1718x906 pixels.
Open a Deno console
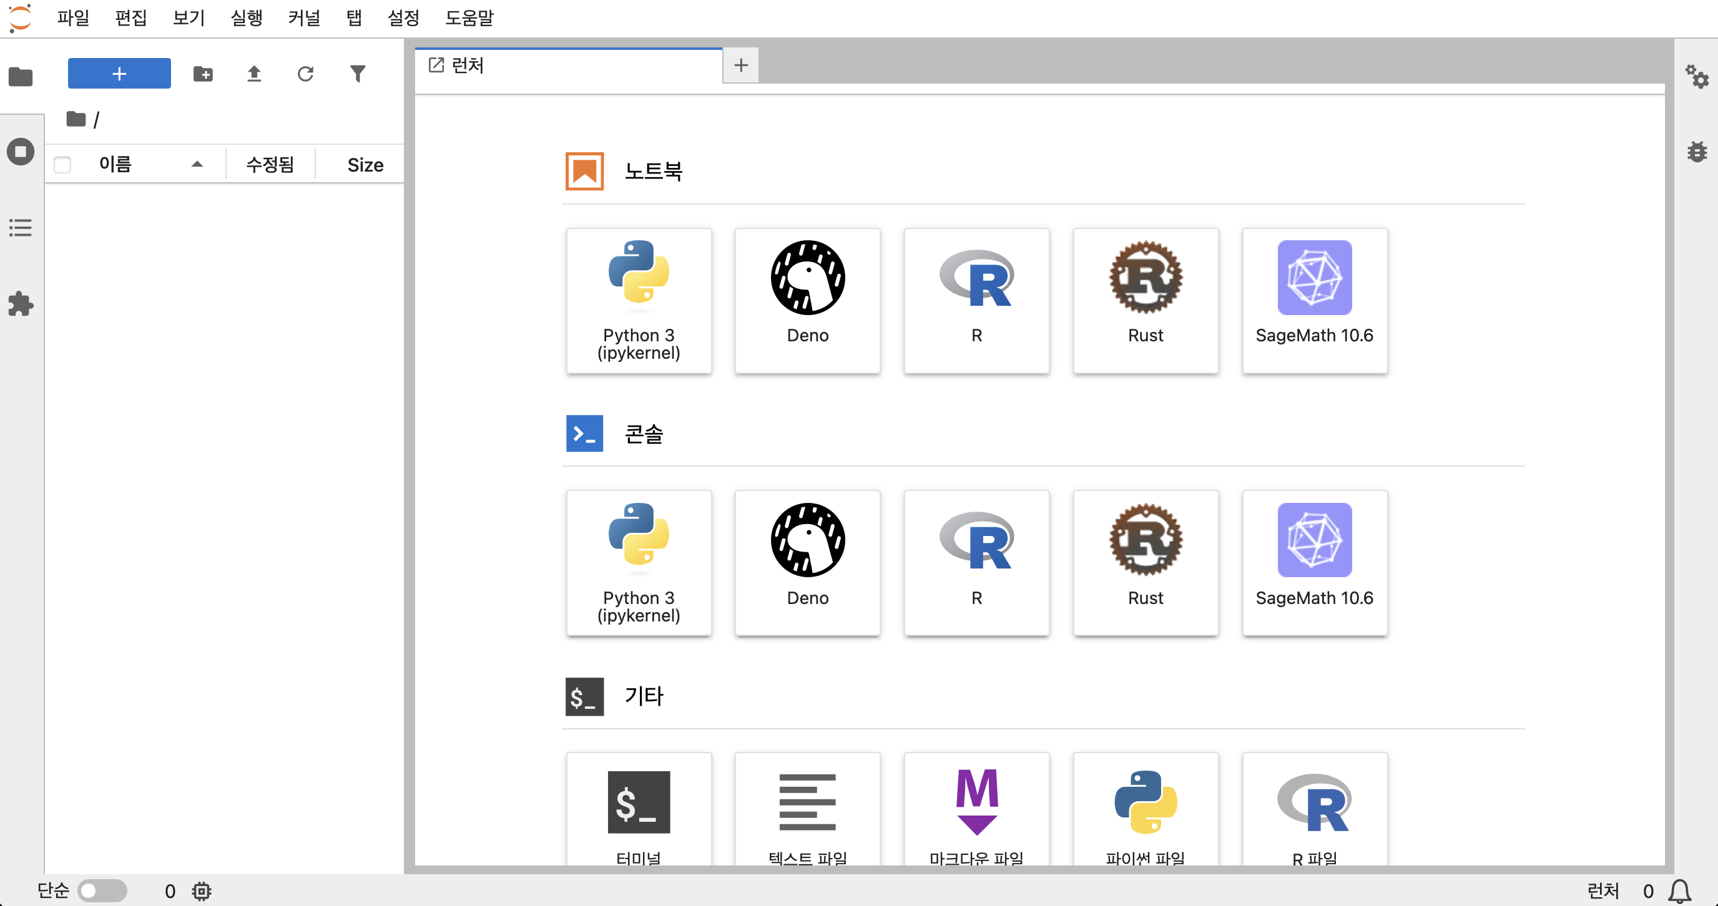coord(808,563)
